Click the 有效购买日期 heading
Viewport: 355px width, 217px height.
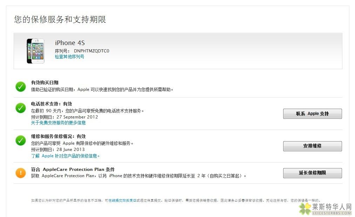pos(45,82)
